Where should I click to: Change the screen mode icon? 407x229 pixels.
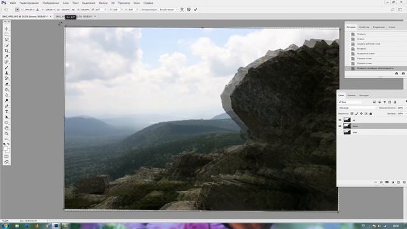pos(7,162)
